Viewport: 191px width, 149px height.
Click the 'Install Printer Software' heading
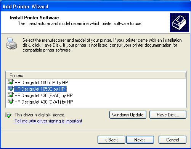(x=34, y=18)
